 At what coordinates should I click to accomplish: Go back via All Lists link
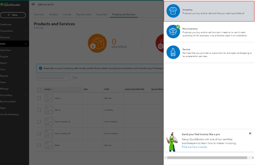[x=39, y=28]
